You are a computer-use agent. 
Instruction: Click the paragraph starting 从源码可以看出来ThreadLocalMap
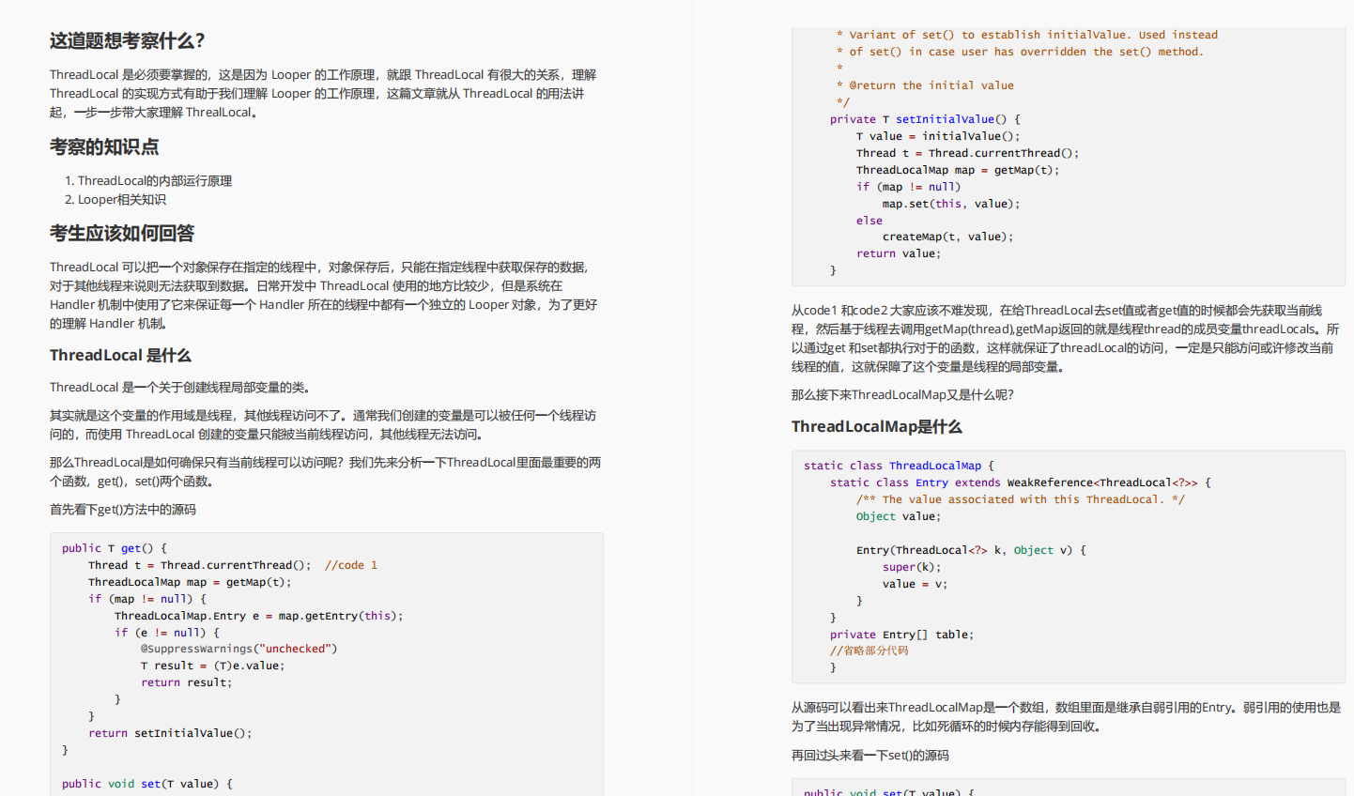pos(1067,717)
